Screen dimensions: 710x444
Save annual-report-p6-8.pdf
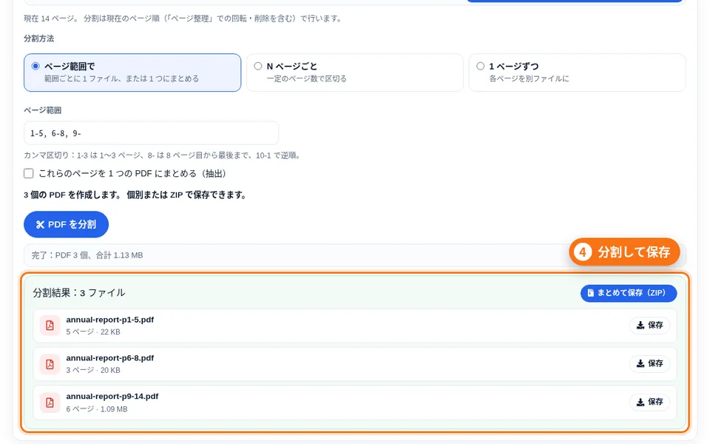point(650,363)
